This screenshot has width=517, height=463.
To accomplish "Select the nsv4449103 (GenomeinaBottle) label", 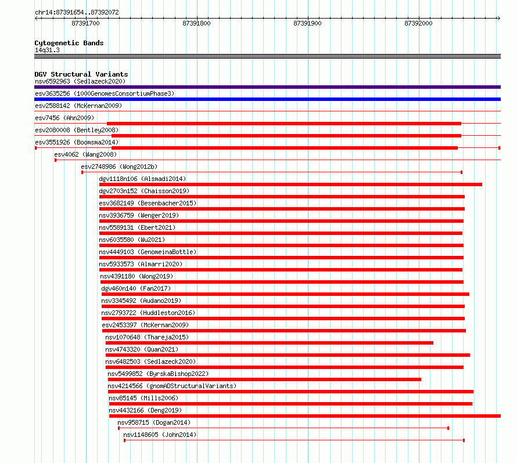I will click(x=148, y=252).
